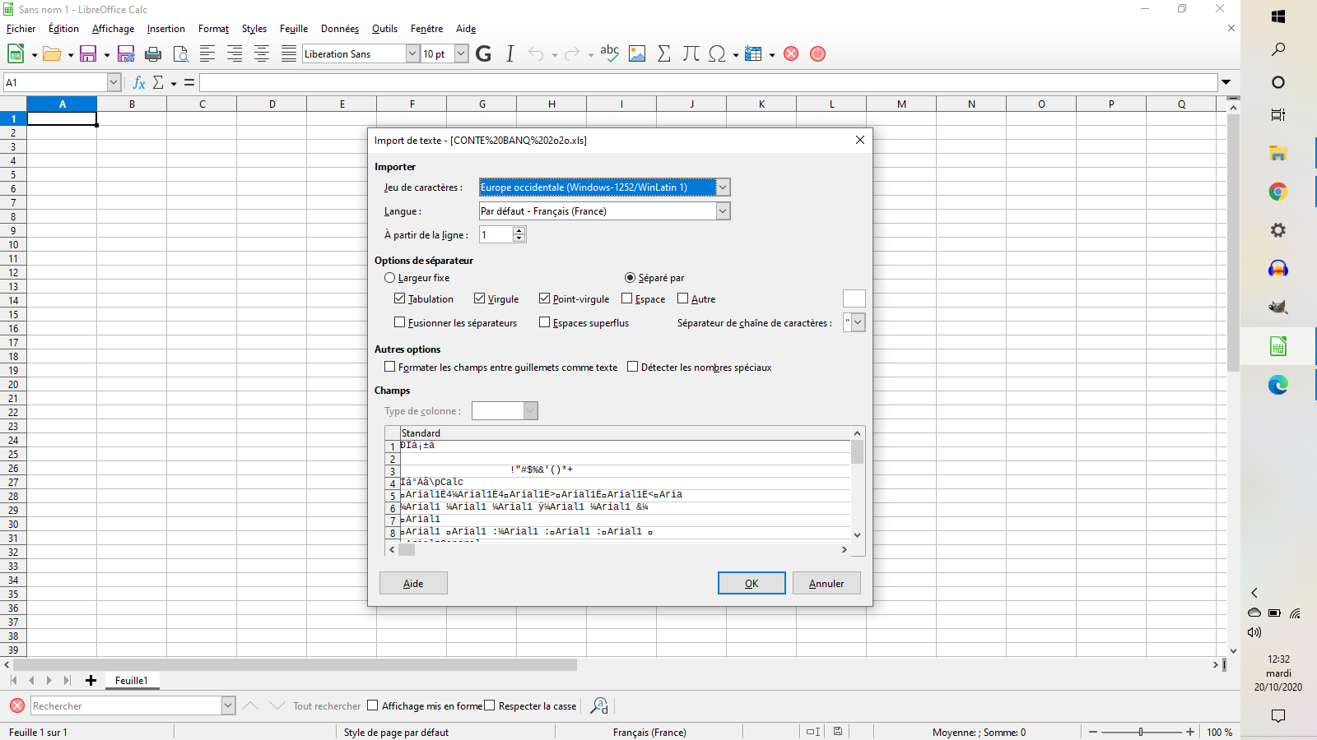Run spell check with abc icon
This screenshot has height=740, width=1317.
click(609, 53)
